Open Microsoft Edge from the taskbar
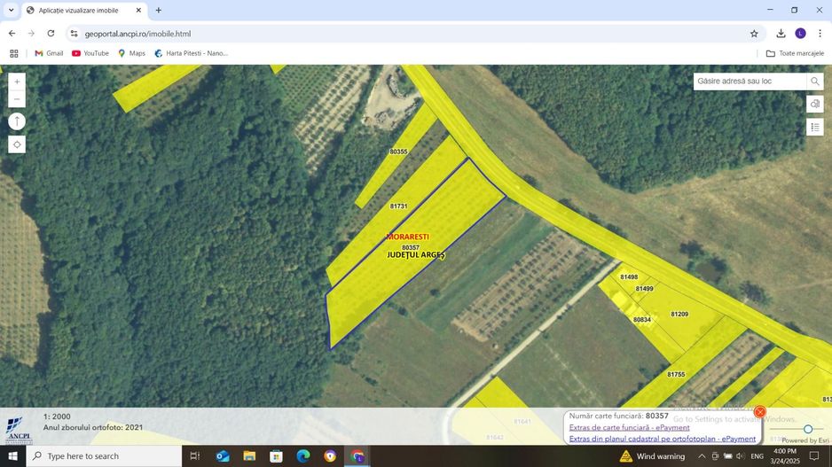The width and height of the screenshot is (832, 467). pos(303,456)
